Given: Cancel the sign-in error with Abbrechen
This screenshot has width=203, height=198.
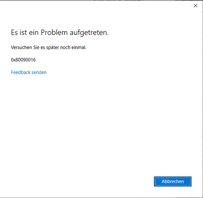Looking at the screenshot, I should pos(172,181).
